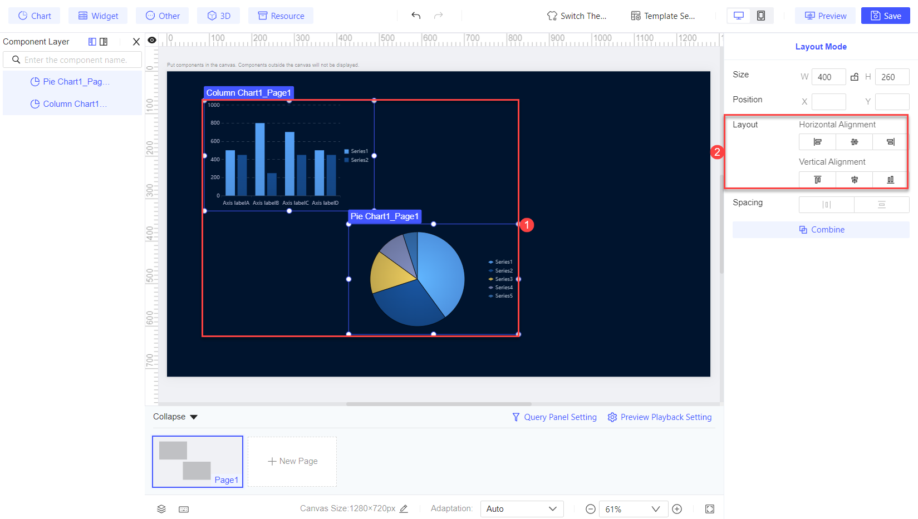Viewport: 918px width, 519px height.
Task: Select first component layer view icon
Action: tap(92, 42)
